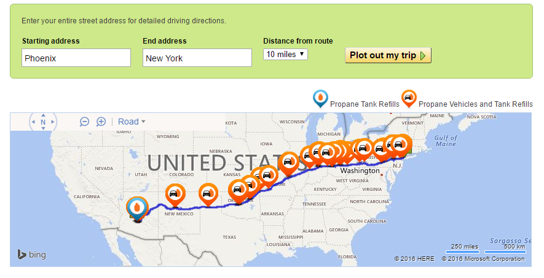Open the Distance from route dropdown
544x278 pixels.
point(285,55)
